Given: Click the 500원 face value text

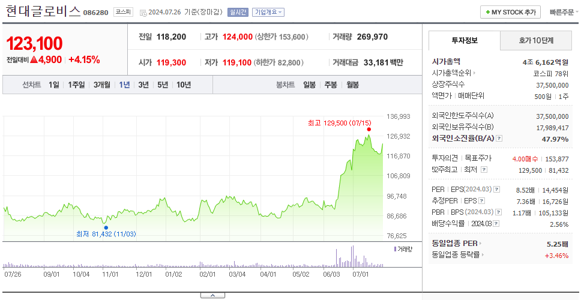Looking at the screenshot, I should [543, 96].
